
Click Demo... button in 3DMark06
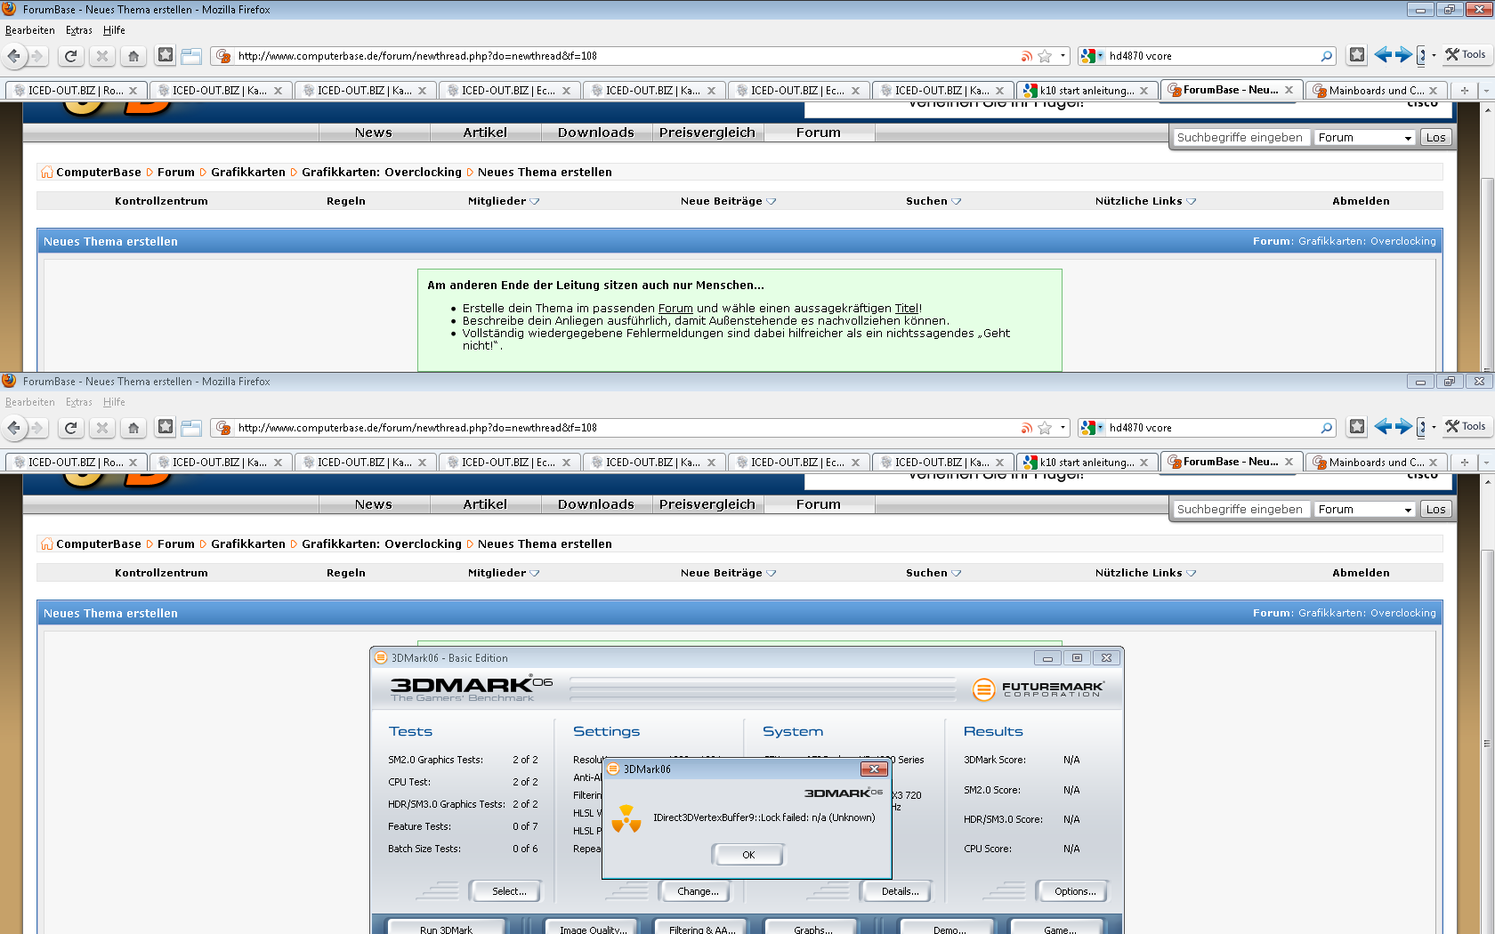[950, 928]
